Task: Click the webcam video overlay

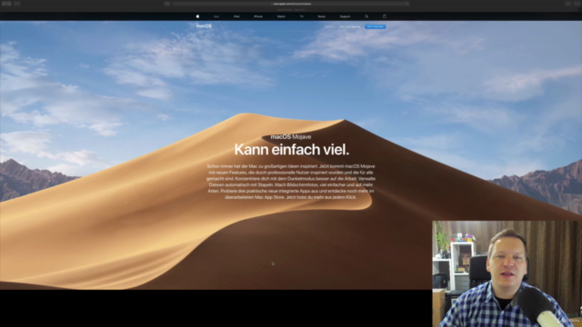Action: pyautogui.click(x=507, y=273)
